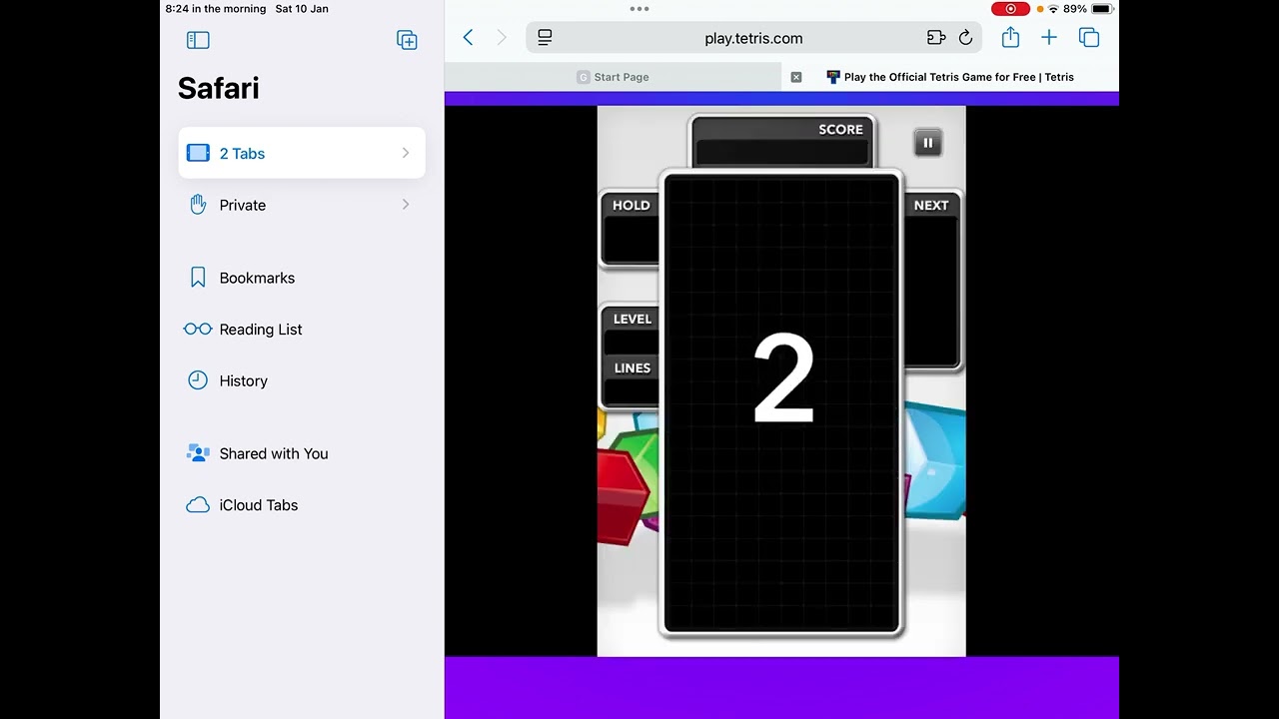Go back to the previous page

[x=468, y=38]
